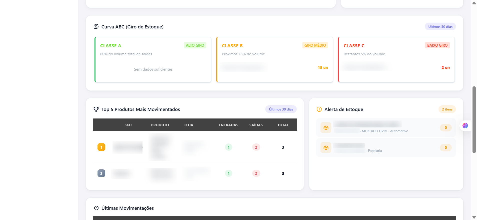Image resolution: width=477 pixels, height=220 pixels.
Task: Click the red saídas count in row 2
Action: coord(256,173)
